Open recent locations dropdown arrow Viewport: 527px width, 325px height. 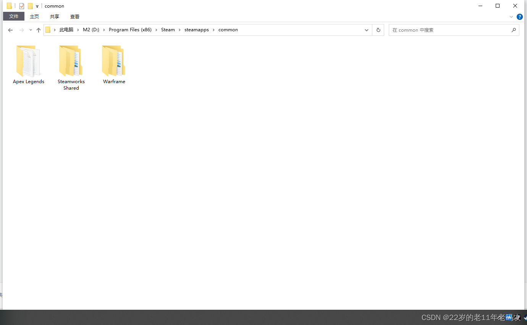[31, 30]
